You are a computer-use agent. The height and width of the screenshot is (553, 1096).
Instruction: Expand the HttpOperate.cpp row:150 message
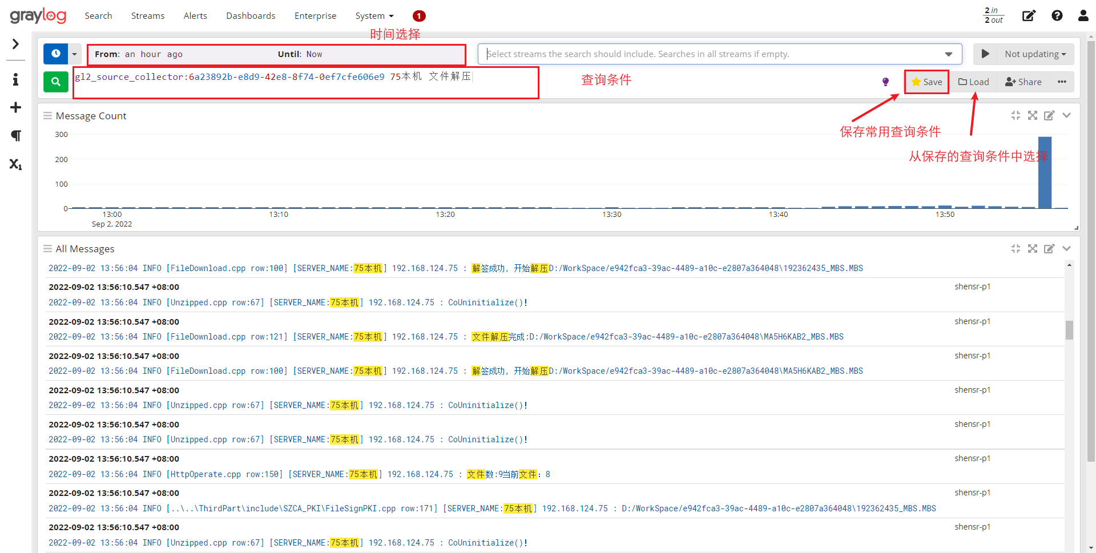click(299, 474)
